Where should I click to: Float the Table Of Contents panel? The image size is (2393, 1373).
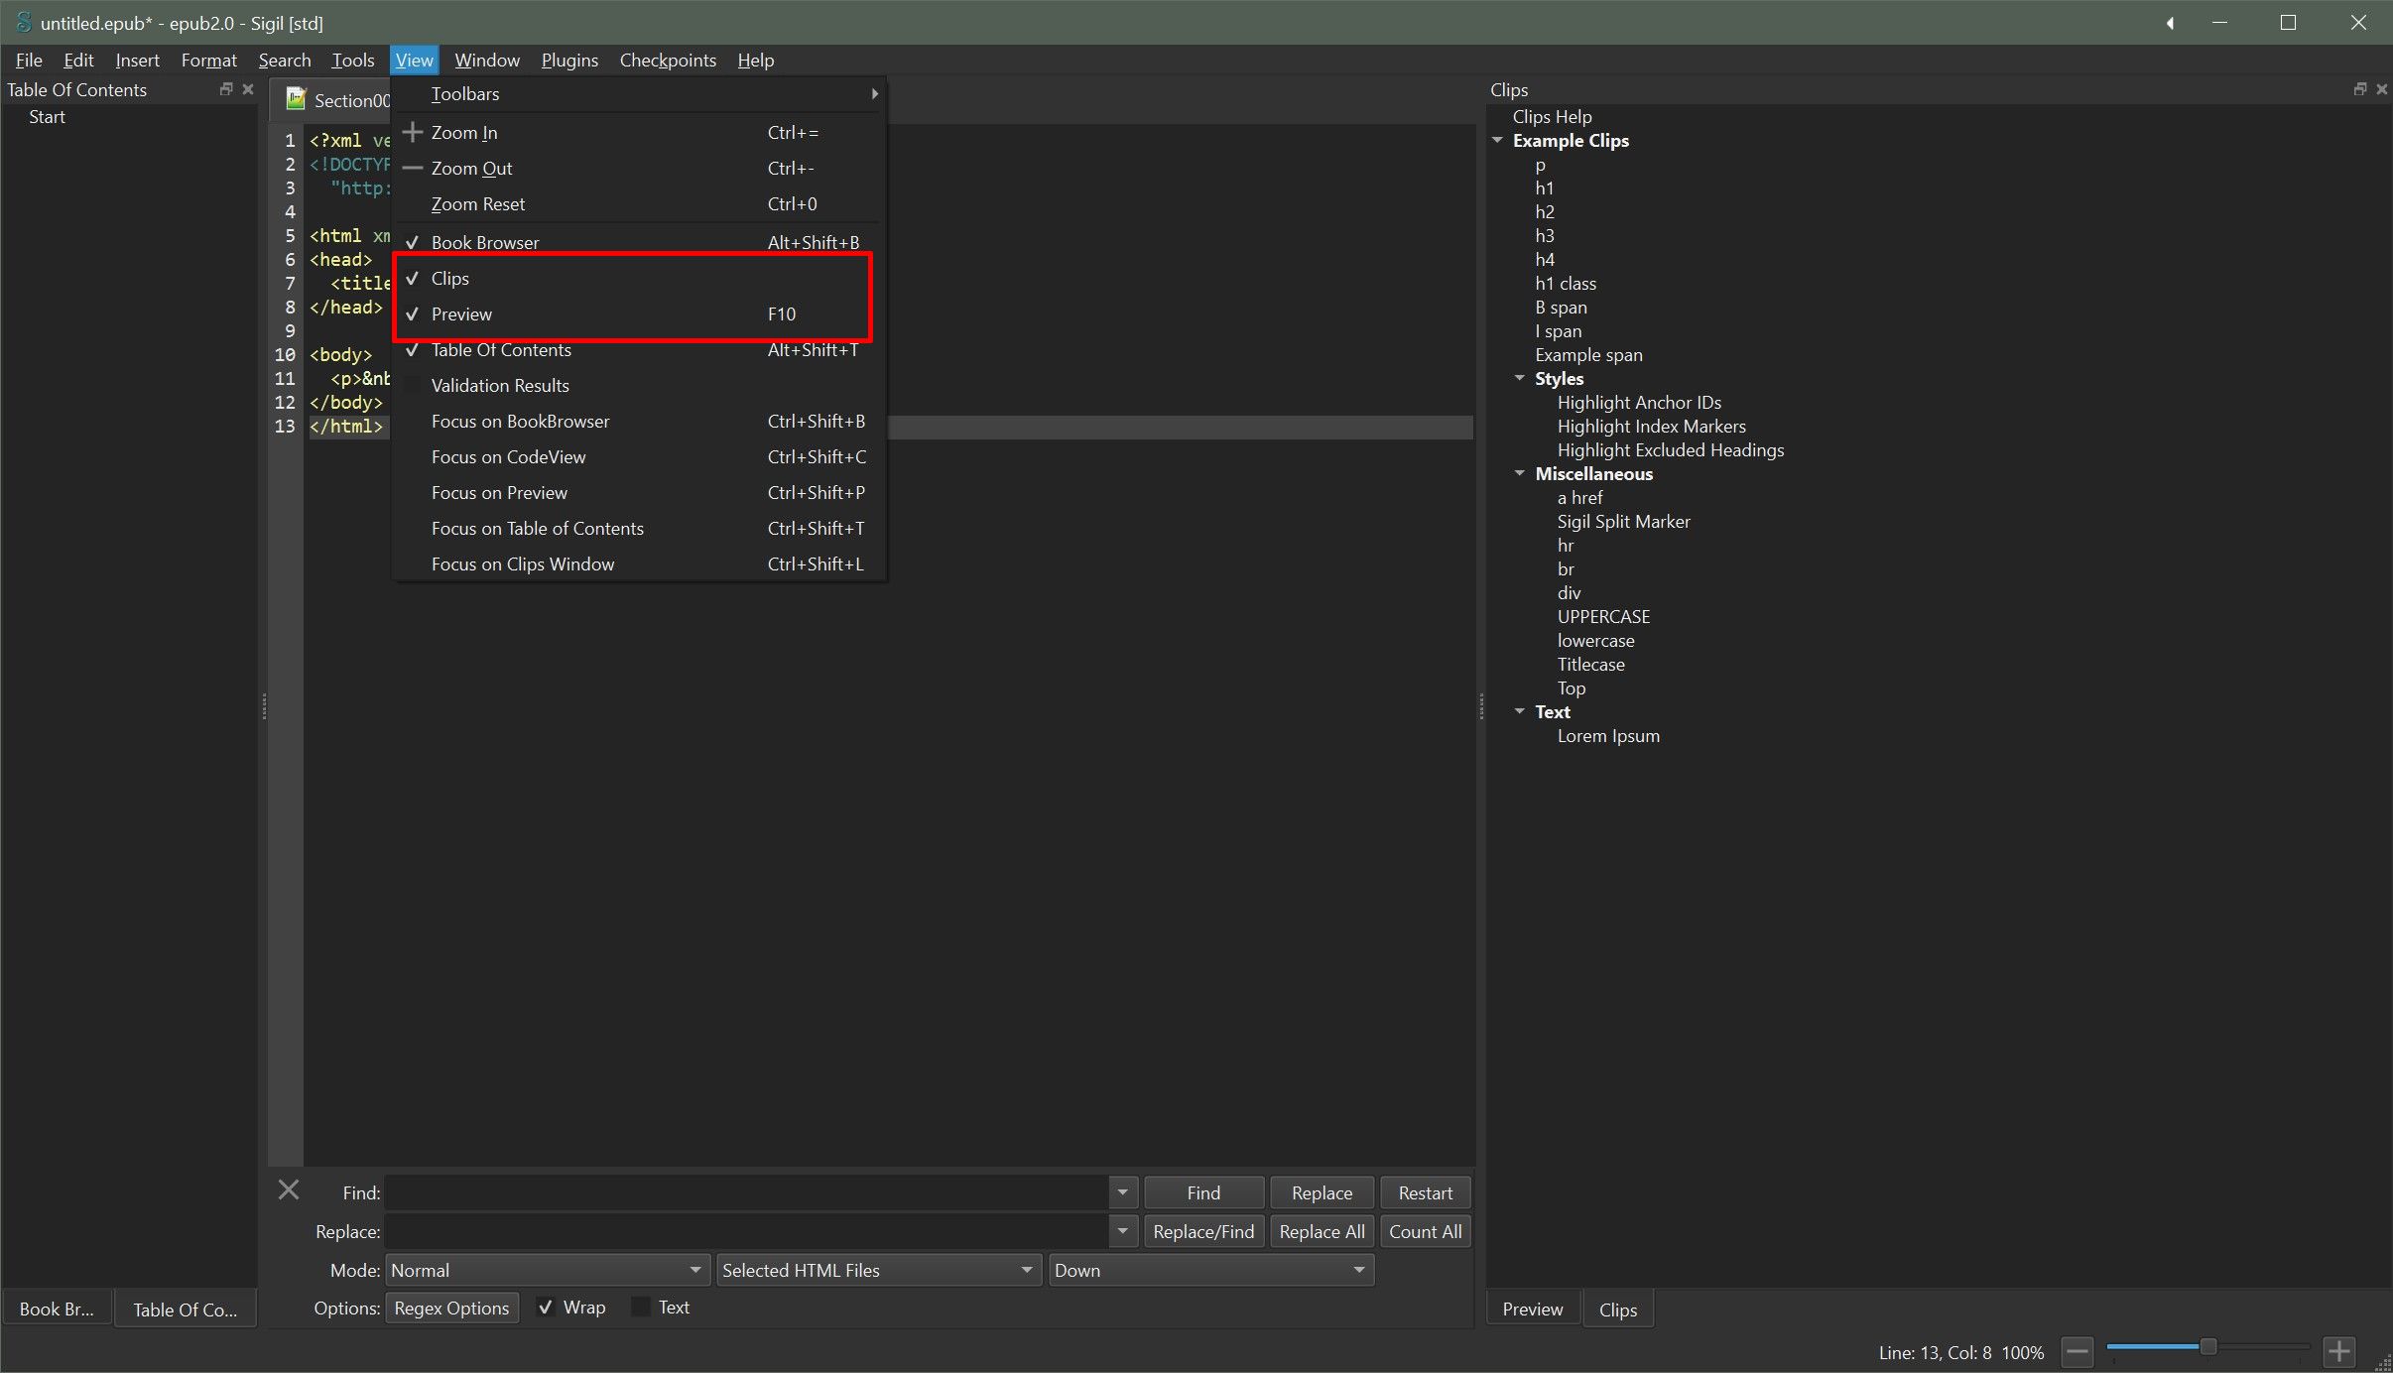click(226, 89)
